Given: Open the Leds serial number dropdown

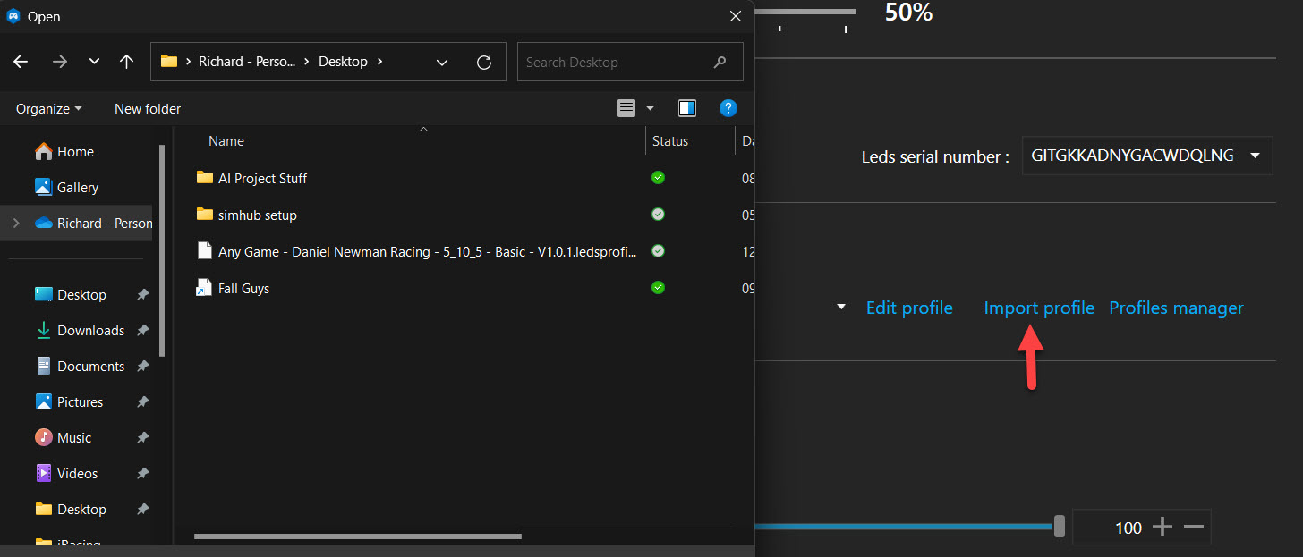Looking at the screenshot, I should [1256, 155].
